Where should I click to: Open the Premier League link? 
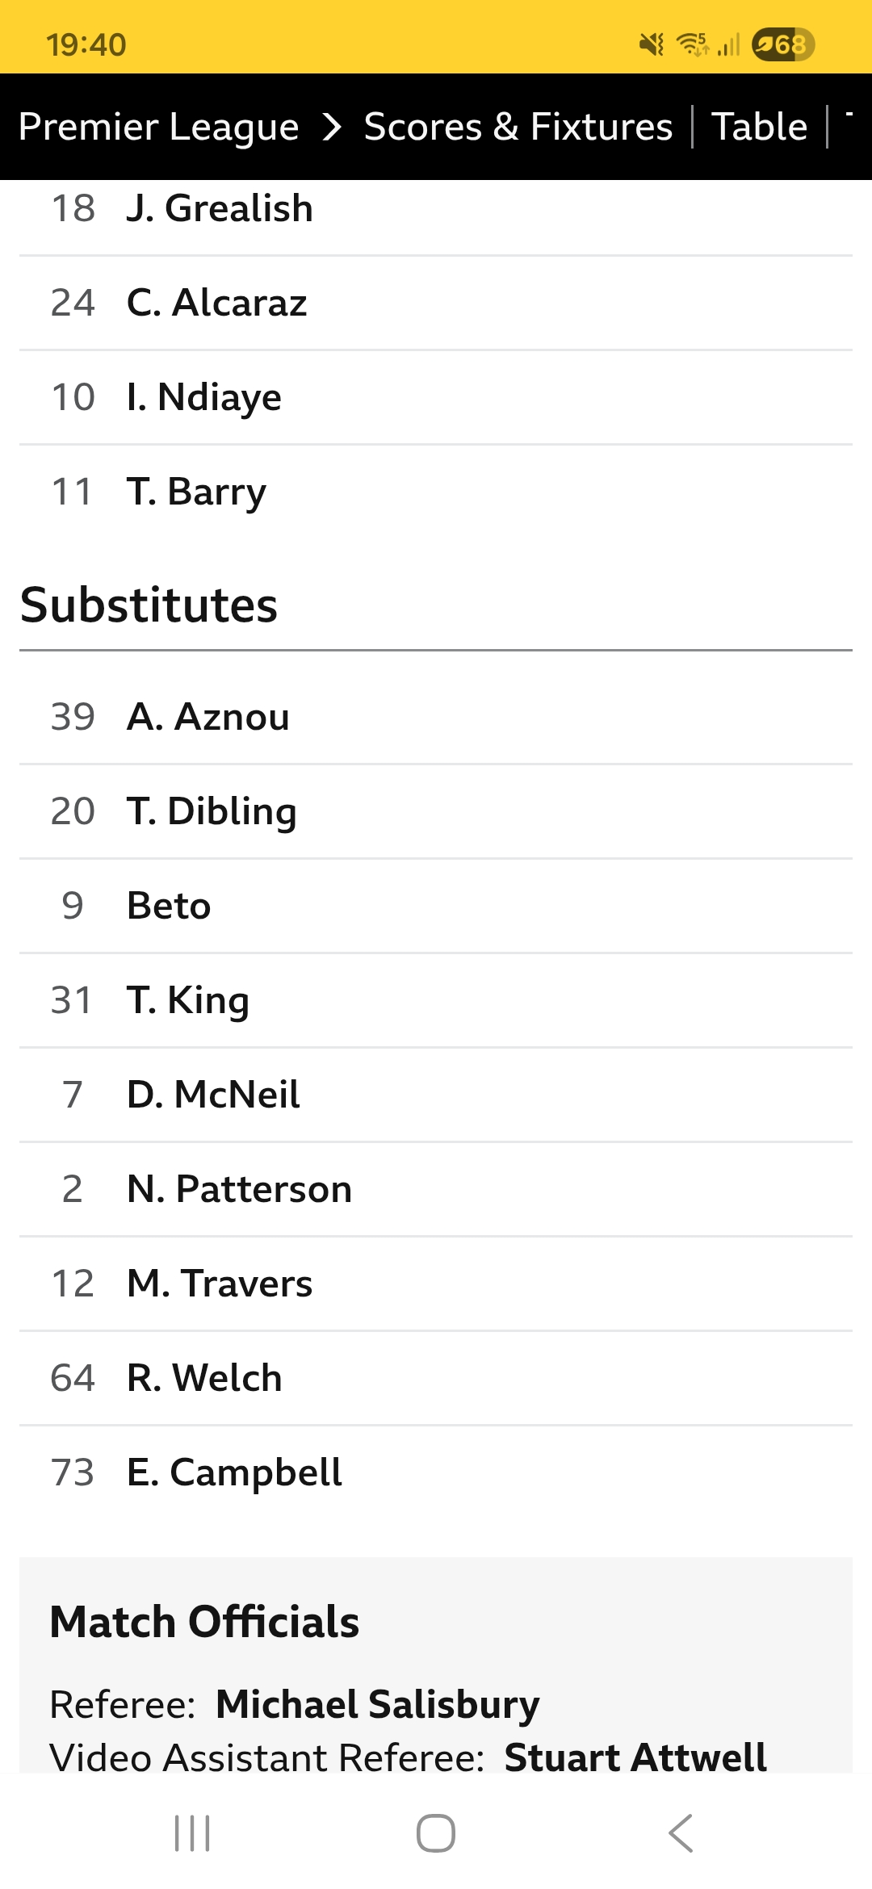coord(159,127)
